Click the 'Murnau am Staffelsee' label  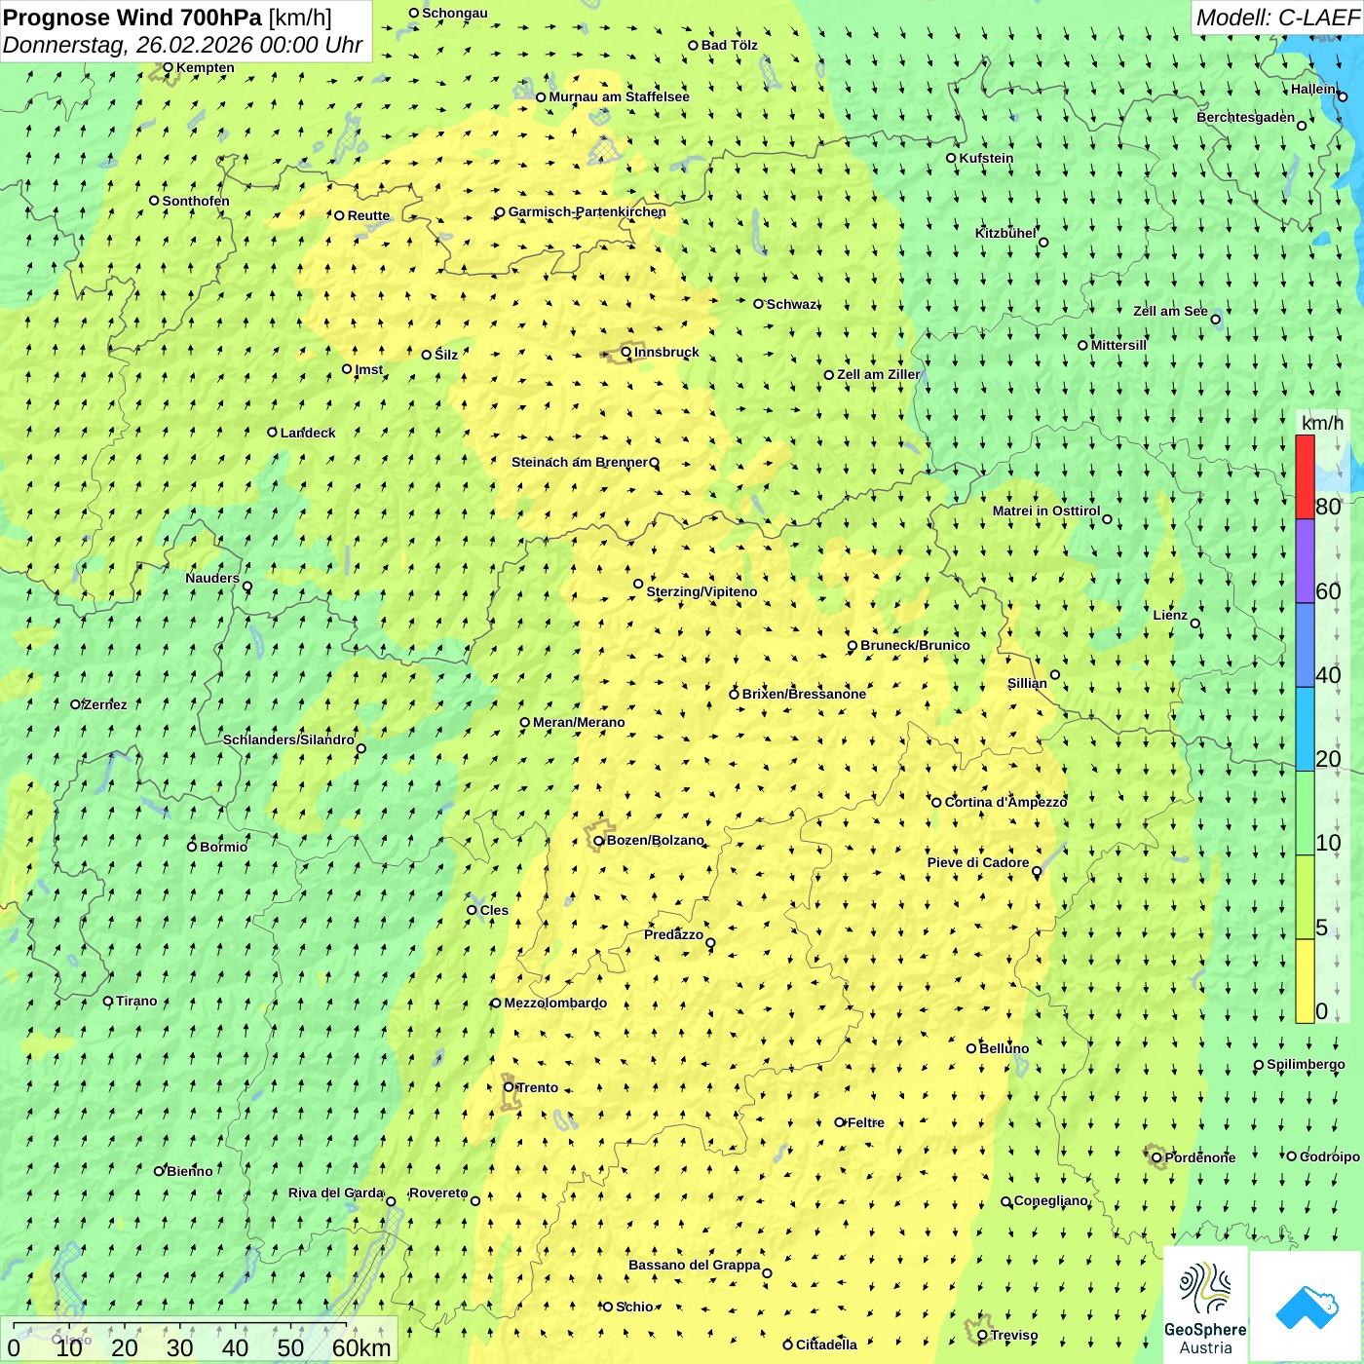[x=619, y=96]
